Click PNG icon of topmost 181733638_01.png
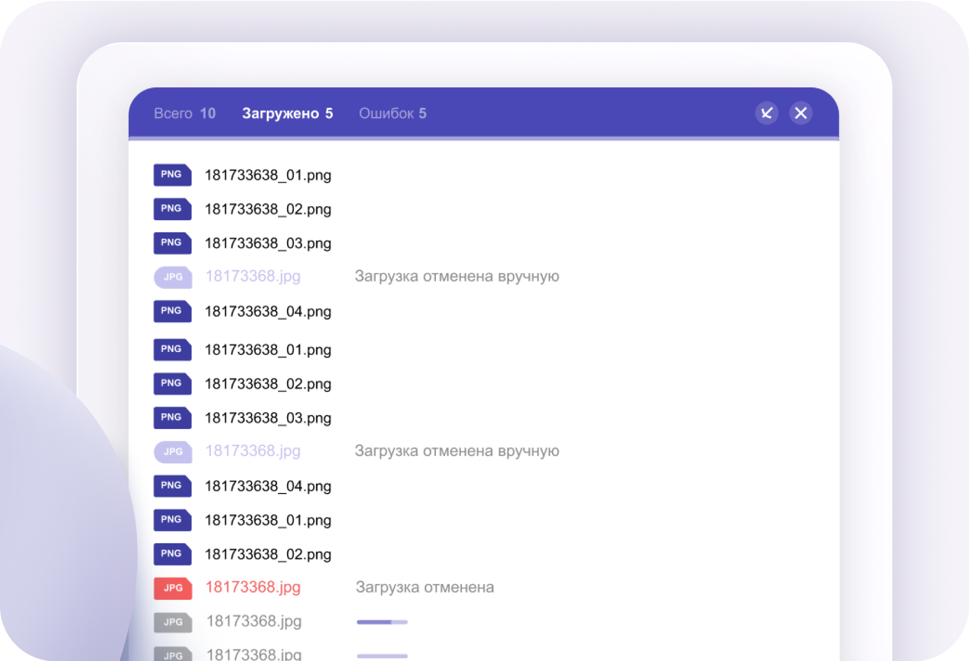969x661 pixels. click(x=172, y=175)
